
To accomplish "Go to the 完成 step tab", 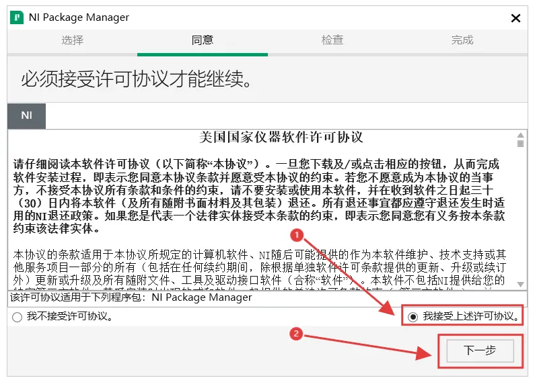I will [462, 40].
